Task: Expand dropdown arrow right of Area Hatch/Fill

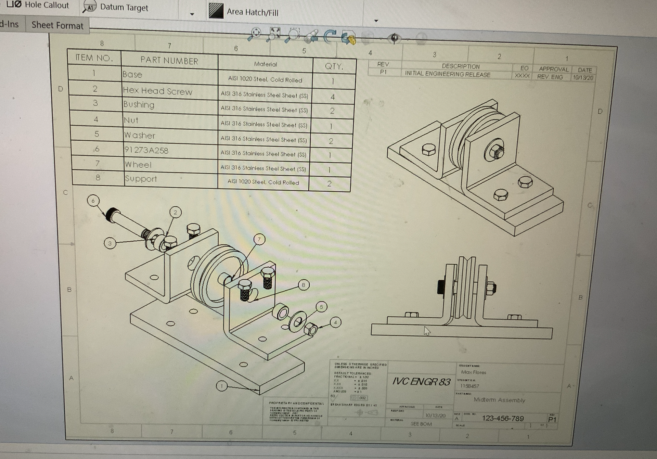Action: pos(376,21)
